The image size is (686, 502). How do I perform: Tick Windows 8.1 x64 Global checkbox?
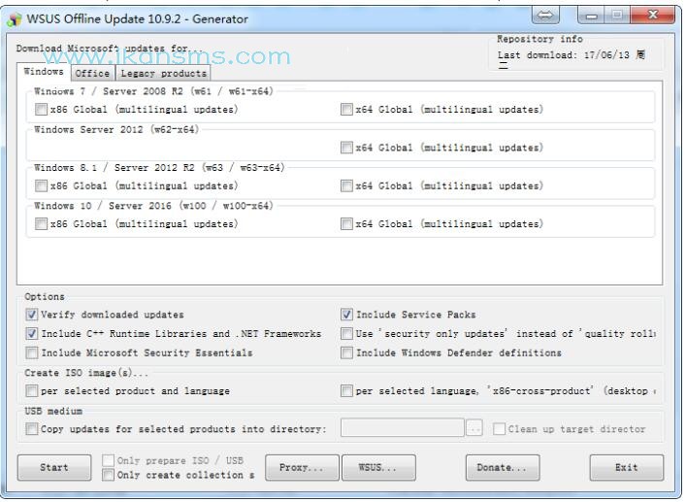346,186
